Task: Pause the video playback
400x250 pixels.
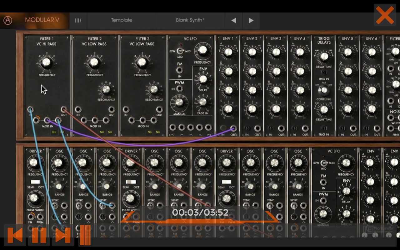Action: tap(39, 235)
